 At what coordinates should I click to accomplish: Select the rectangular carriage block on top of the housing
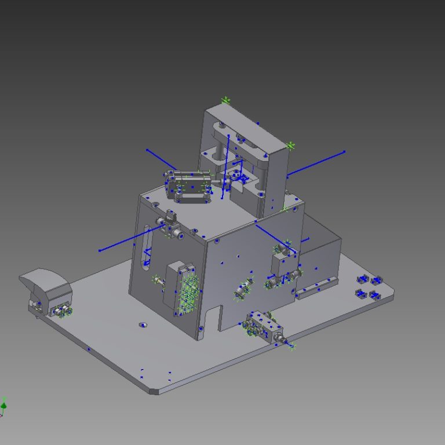189,185
